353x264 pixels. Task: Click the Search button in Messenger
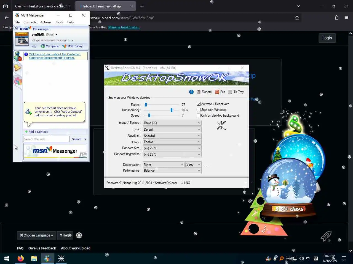tap(76, 139)
